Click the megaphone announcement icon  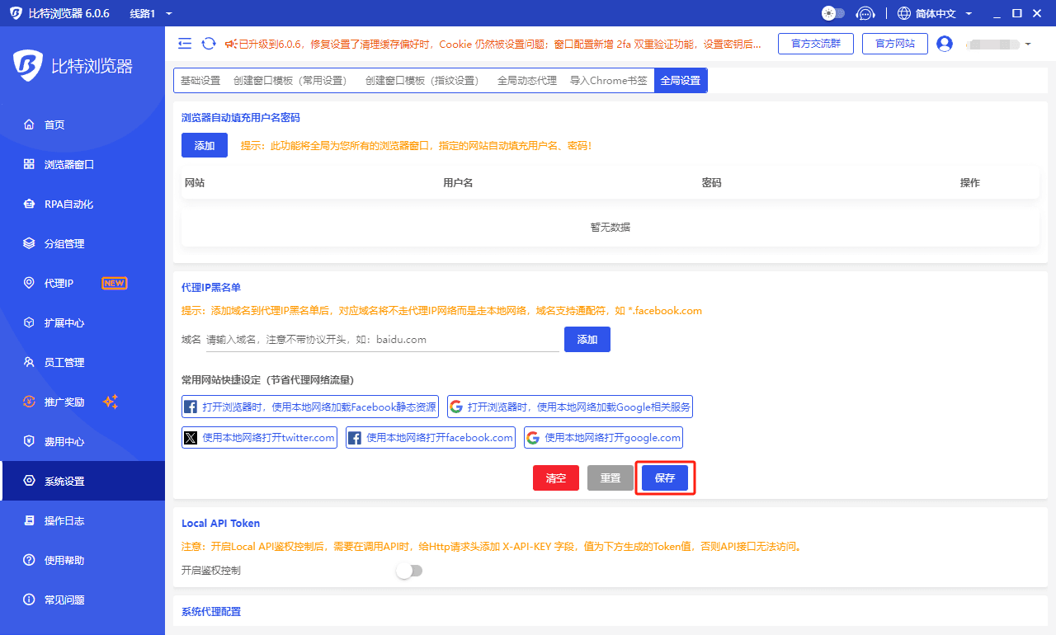(230, 44)
